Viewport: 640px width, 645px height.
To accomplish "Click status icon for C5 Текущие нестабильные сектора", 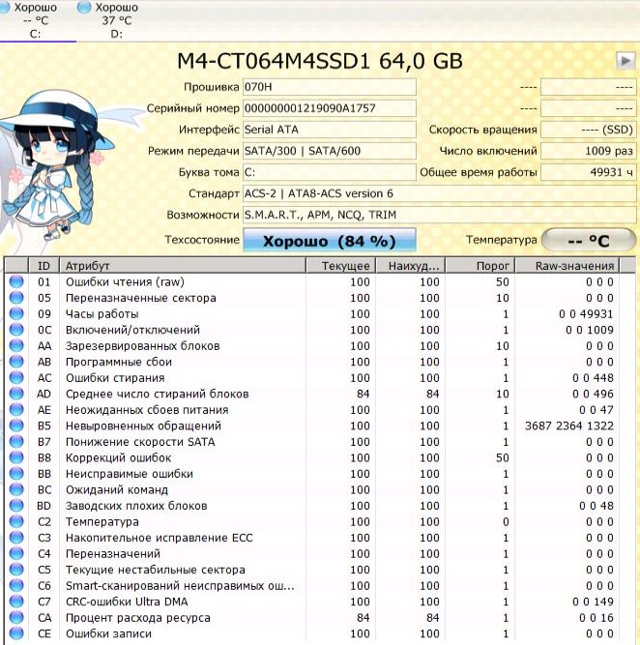I will click(16, 570).
